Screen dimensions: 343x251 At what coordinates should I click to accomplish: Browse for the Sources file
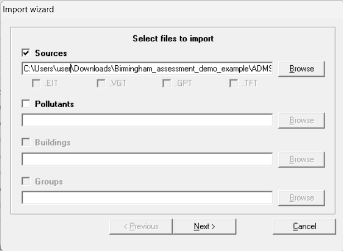coord(301,69)
